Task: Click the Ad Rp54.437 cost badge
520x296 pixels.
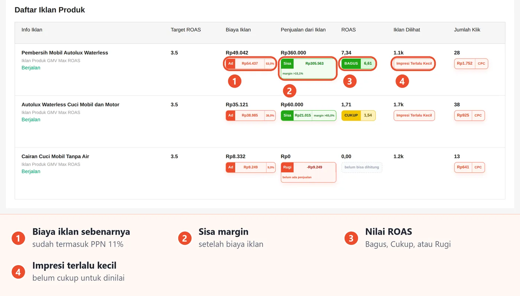Action: tap(250, 64)
